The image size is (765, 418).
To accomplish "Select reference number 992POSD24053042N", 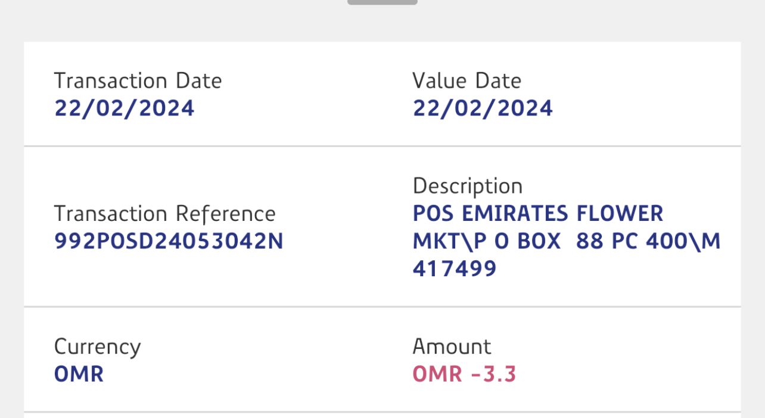I will pos(169,241).
